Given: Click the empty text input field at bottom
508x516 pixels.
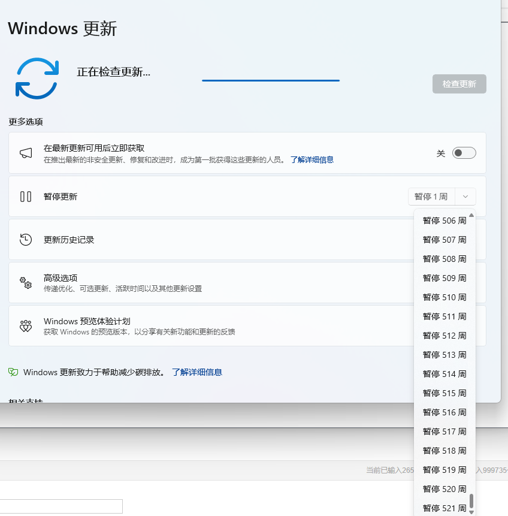Looking at the screenshot, I should pos(60,506).
